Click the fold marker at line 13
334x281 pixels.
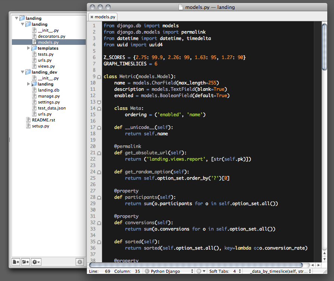(99, 102)
